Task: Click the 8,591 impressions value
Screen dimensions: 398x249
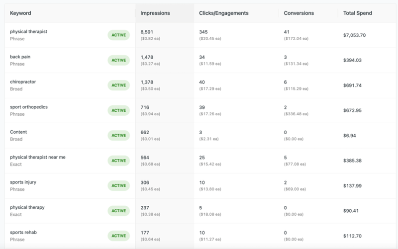Action: coord(148,32)
